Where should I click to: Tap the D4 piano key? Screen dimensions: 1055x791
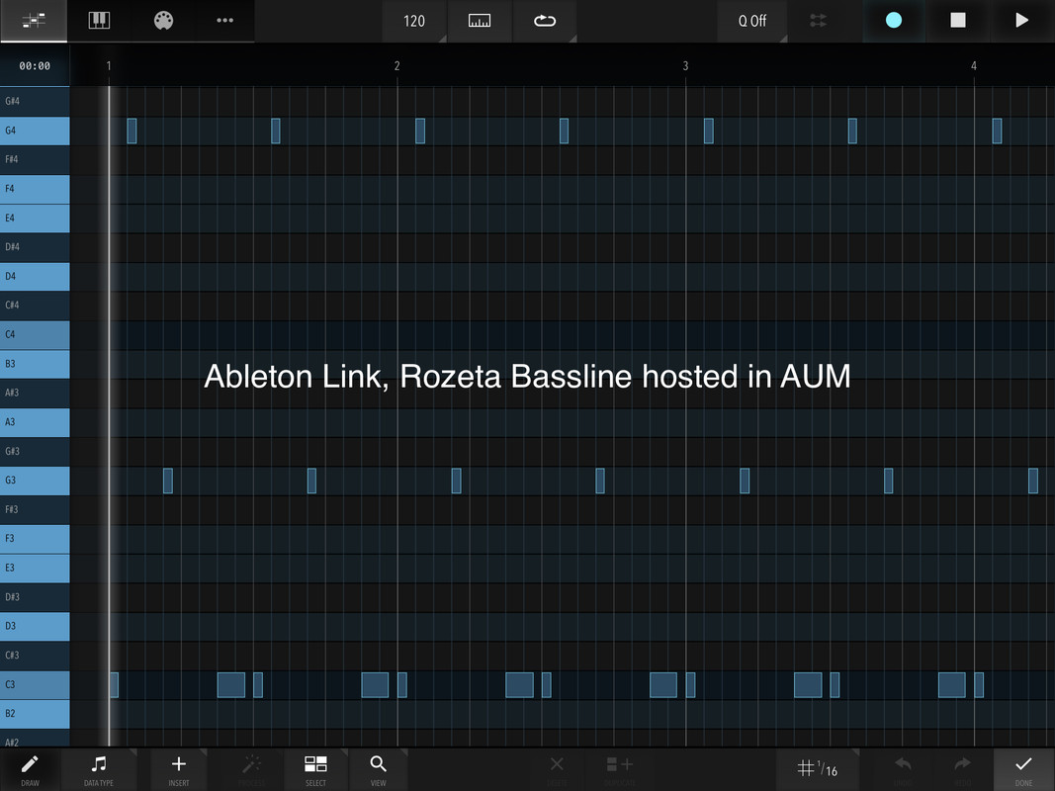35,277
